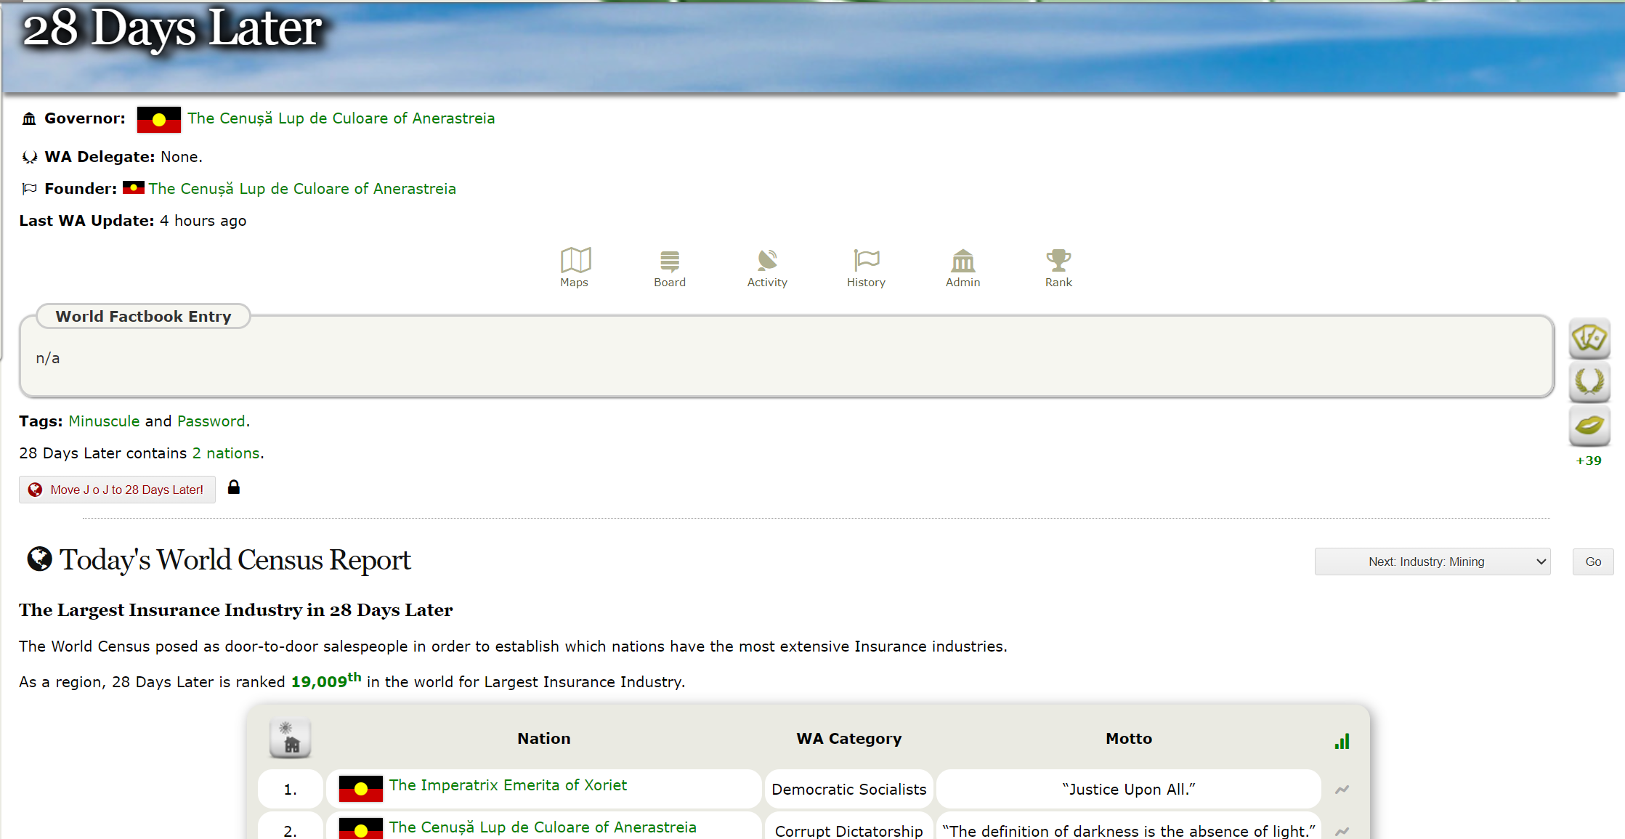The image size is (1625, 839).
Task: Click Move J o J to 28 Days Later
Action: [117, 490]
